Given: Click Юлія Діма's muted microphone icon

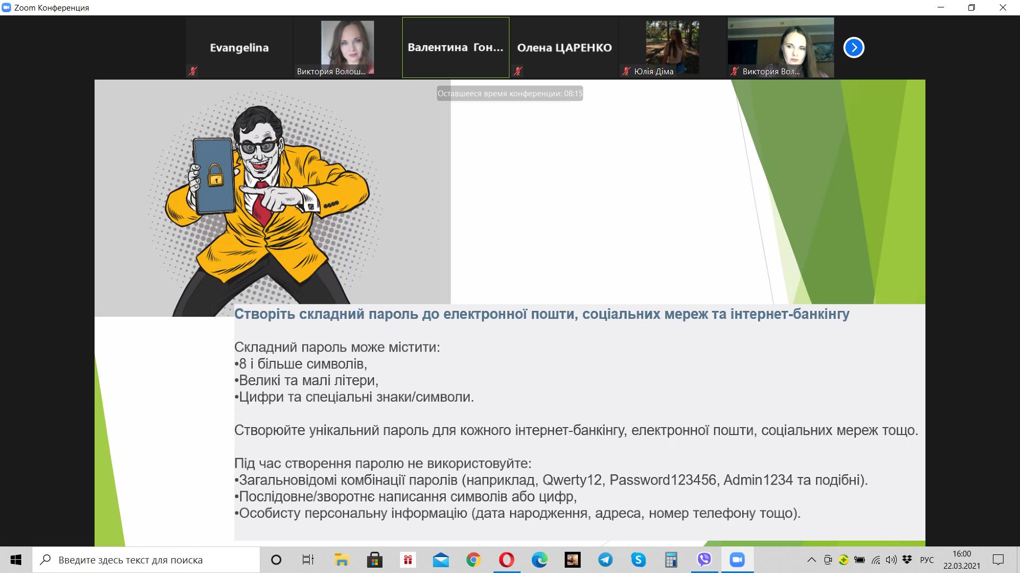Looking at the screenshot, I should coord(626,71).
